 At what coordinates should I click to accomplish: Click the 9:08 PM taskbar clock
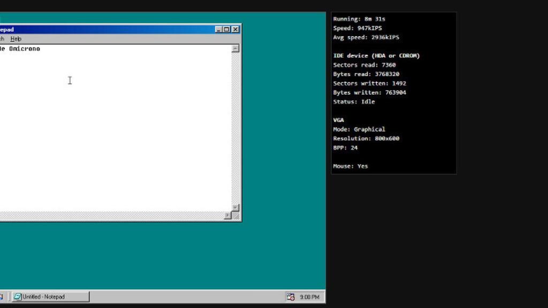309,297
